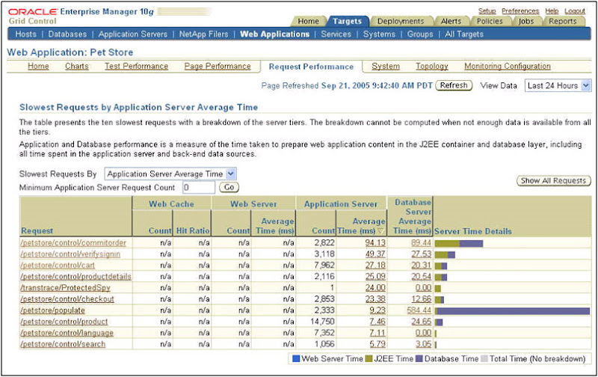Select Web Applications subtab
This screenshot has height=377, width=598.
click(x=274, y=34)
